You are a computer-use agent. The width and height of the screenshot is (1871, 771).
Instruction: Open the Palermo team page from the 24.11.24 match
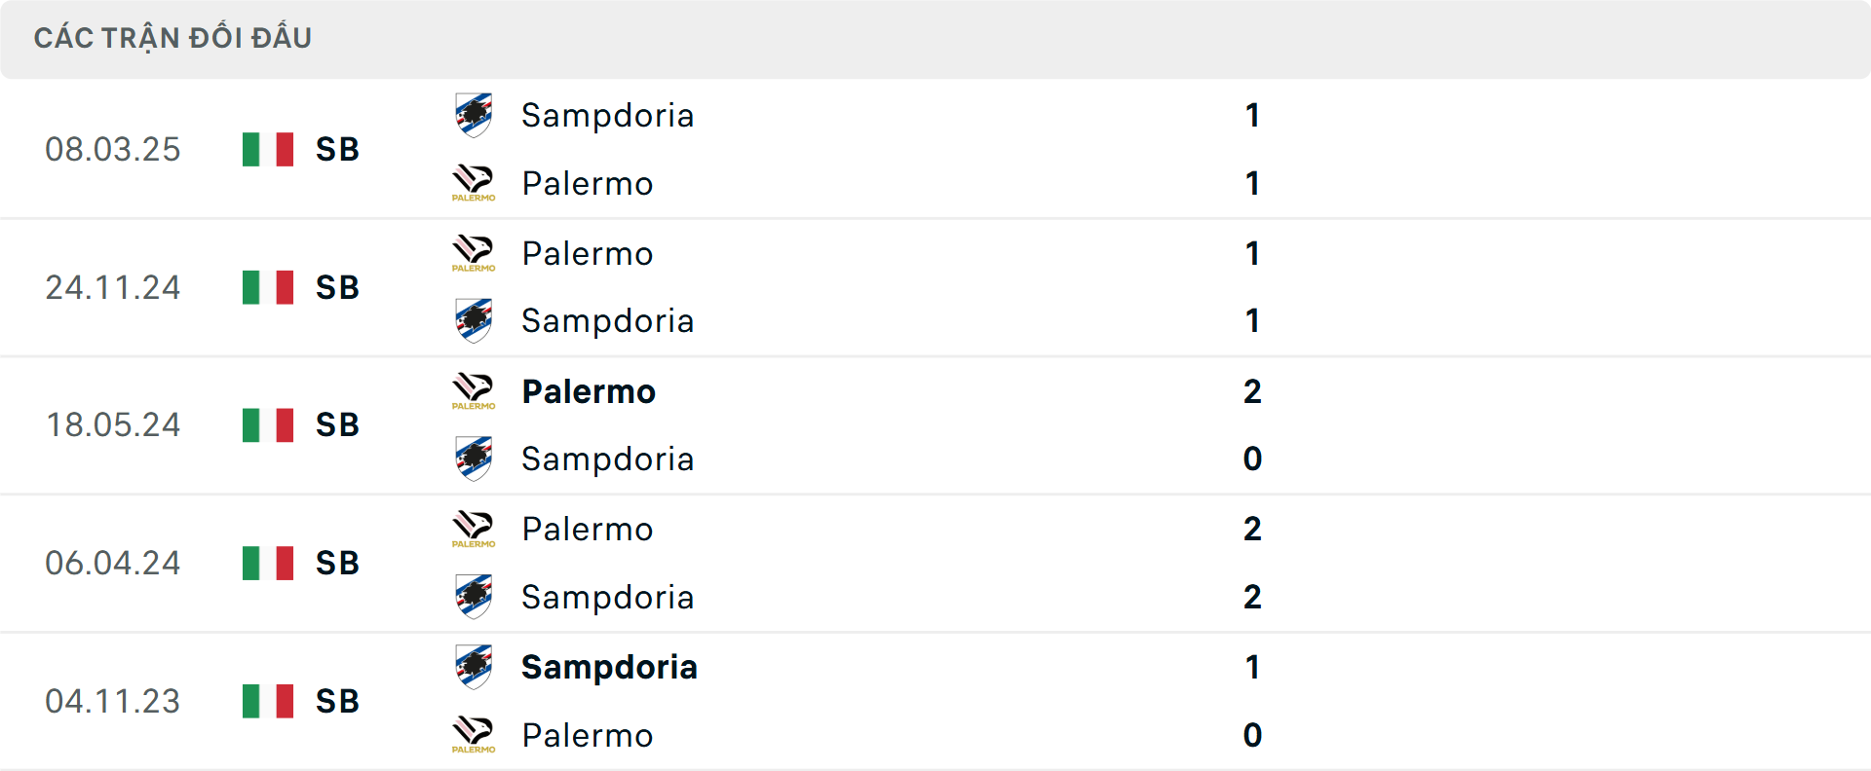pyautogui.click(x=588, y=252)
